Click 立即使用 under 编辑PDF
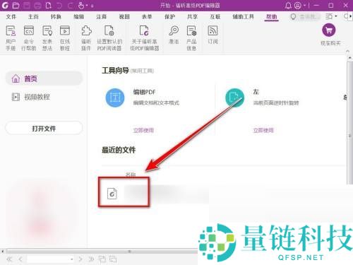 143,130
